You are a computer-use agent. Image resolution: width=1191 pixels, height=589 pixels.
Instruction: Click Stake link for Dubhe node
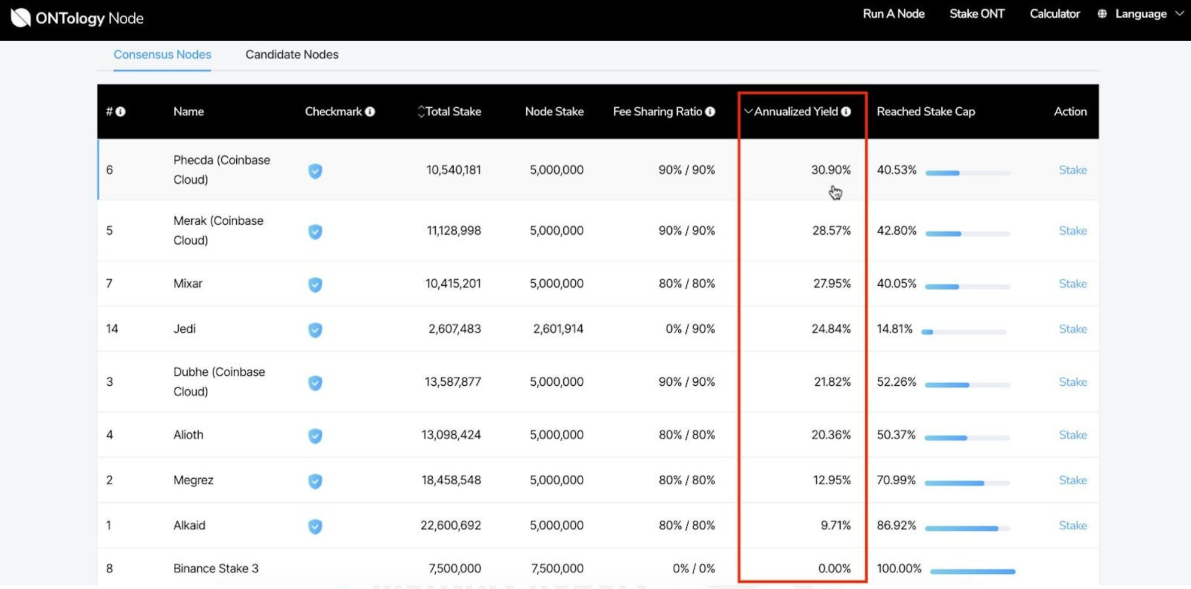[x=1073, y=382]
